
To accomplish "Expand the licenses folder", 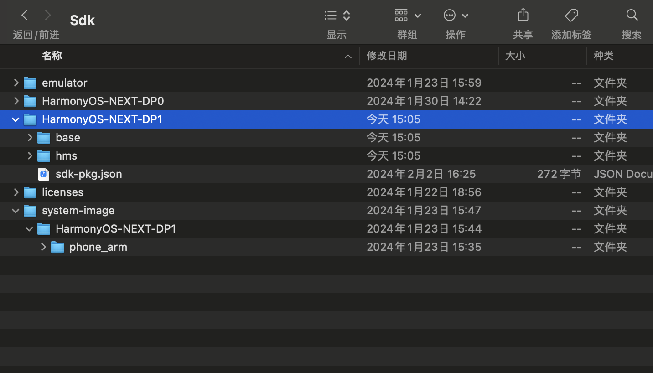I will [16, 192].
